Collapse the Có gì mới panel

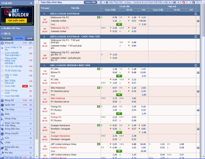tap(31, 3)
